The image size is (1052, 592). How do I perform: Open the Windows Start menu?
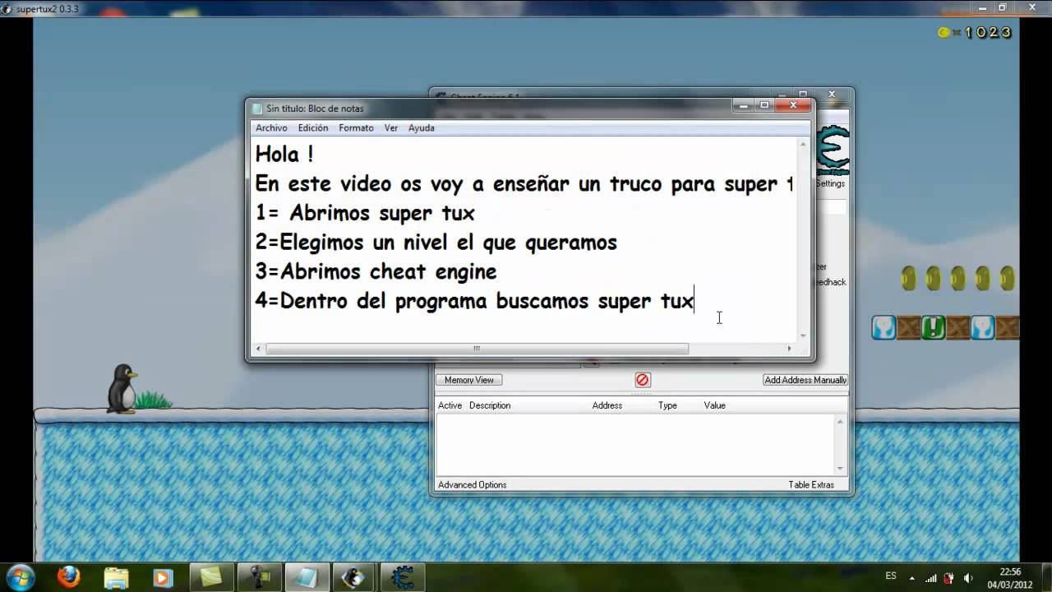[x=20, y=577]
